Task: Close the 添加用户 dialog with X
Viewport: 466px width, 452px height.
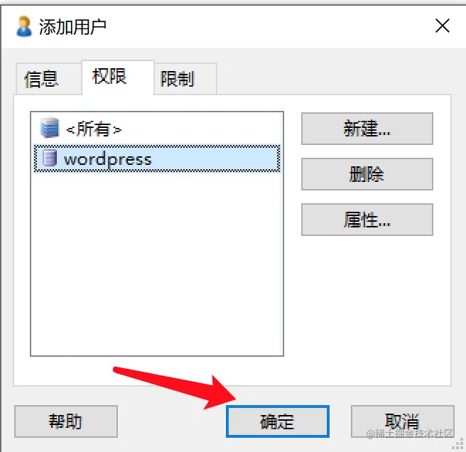Action: 443,26
